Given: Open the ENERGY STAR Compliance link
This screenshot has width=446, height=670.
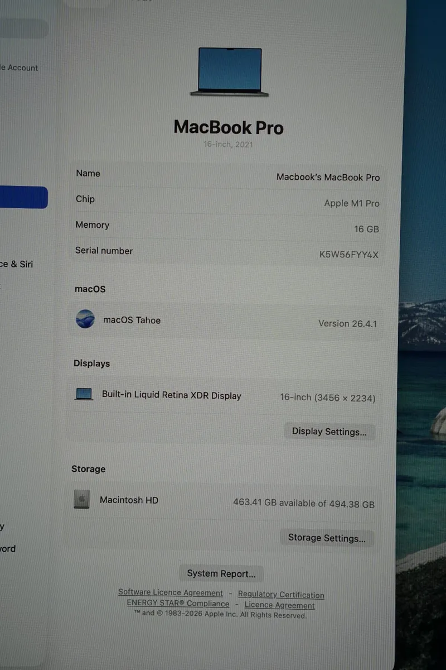Looking at the screenshot, I should 178,604.
